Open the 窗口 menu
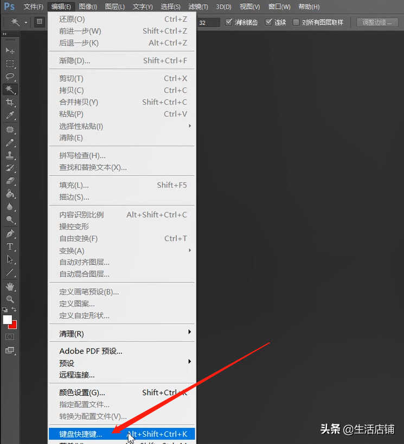Viewport: 404px width, 444px height. point(279,7)
